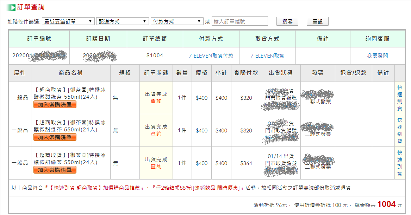
Task: Click the green arrow icon beside 訂單查詢
Action: point(11,7)
